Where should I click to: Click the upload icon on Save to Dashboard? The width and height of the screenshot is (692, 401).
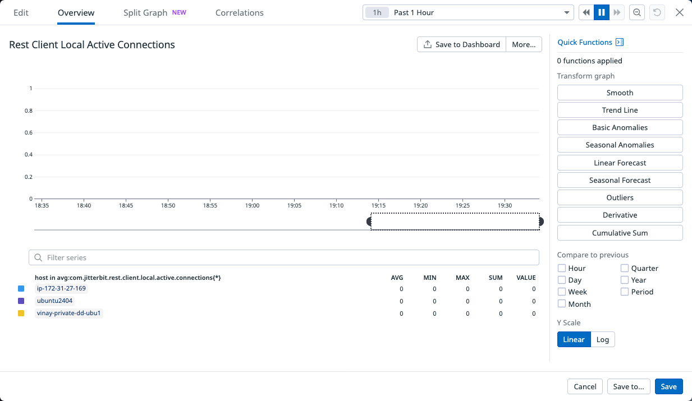click(428, 44)
